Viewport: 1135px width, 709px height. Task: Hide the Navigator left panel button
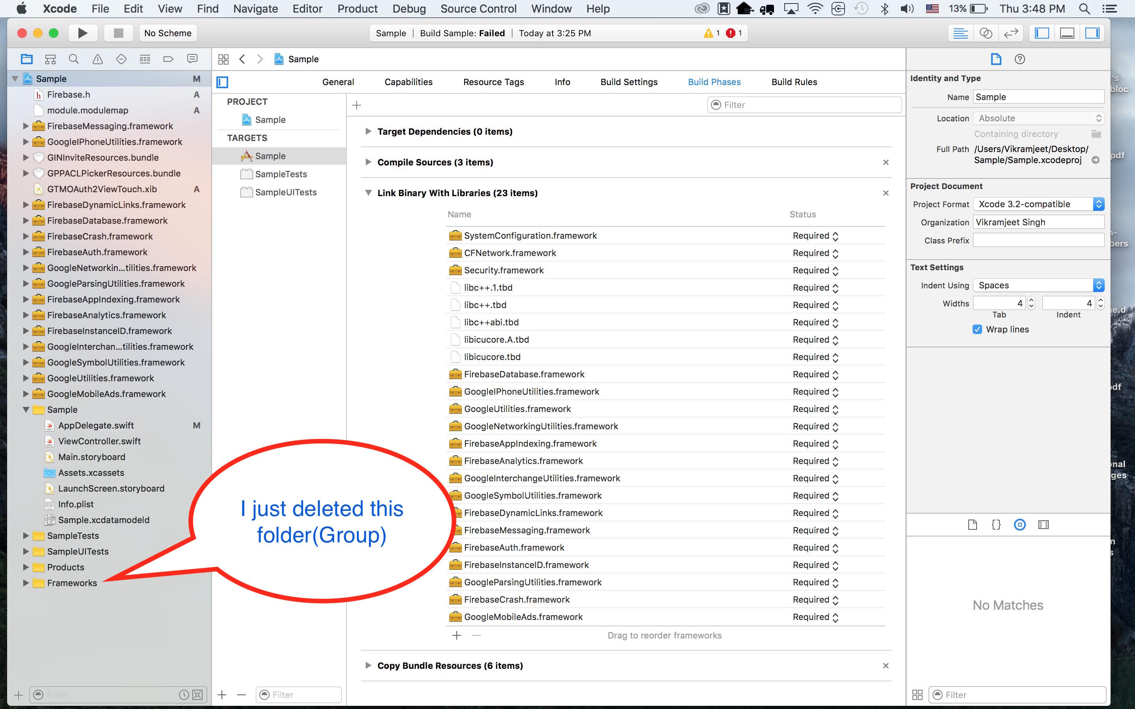pos(1042,33)
